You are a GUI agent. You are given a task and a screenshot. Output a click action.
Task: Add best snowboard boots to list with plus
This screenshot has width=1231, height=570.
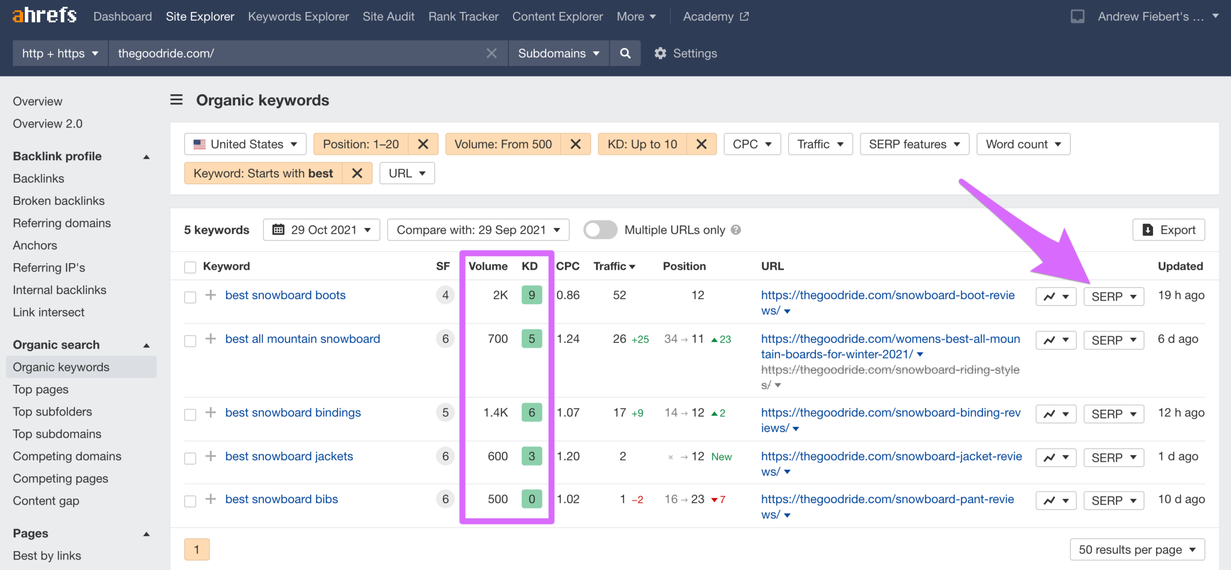click(x=210, y=295)
